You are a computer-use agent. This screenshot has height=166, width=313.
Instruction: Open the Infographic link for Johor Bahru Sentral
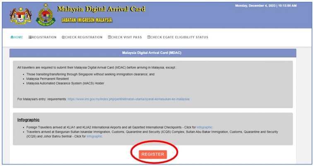94,136
